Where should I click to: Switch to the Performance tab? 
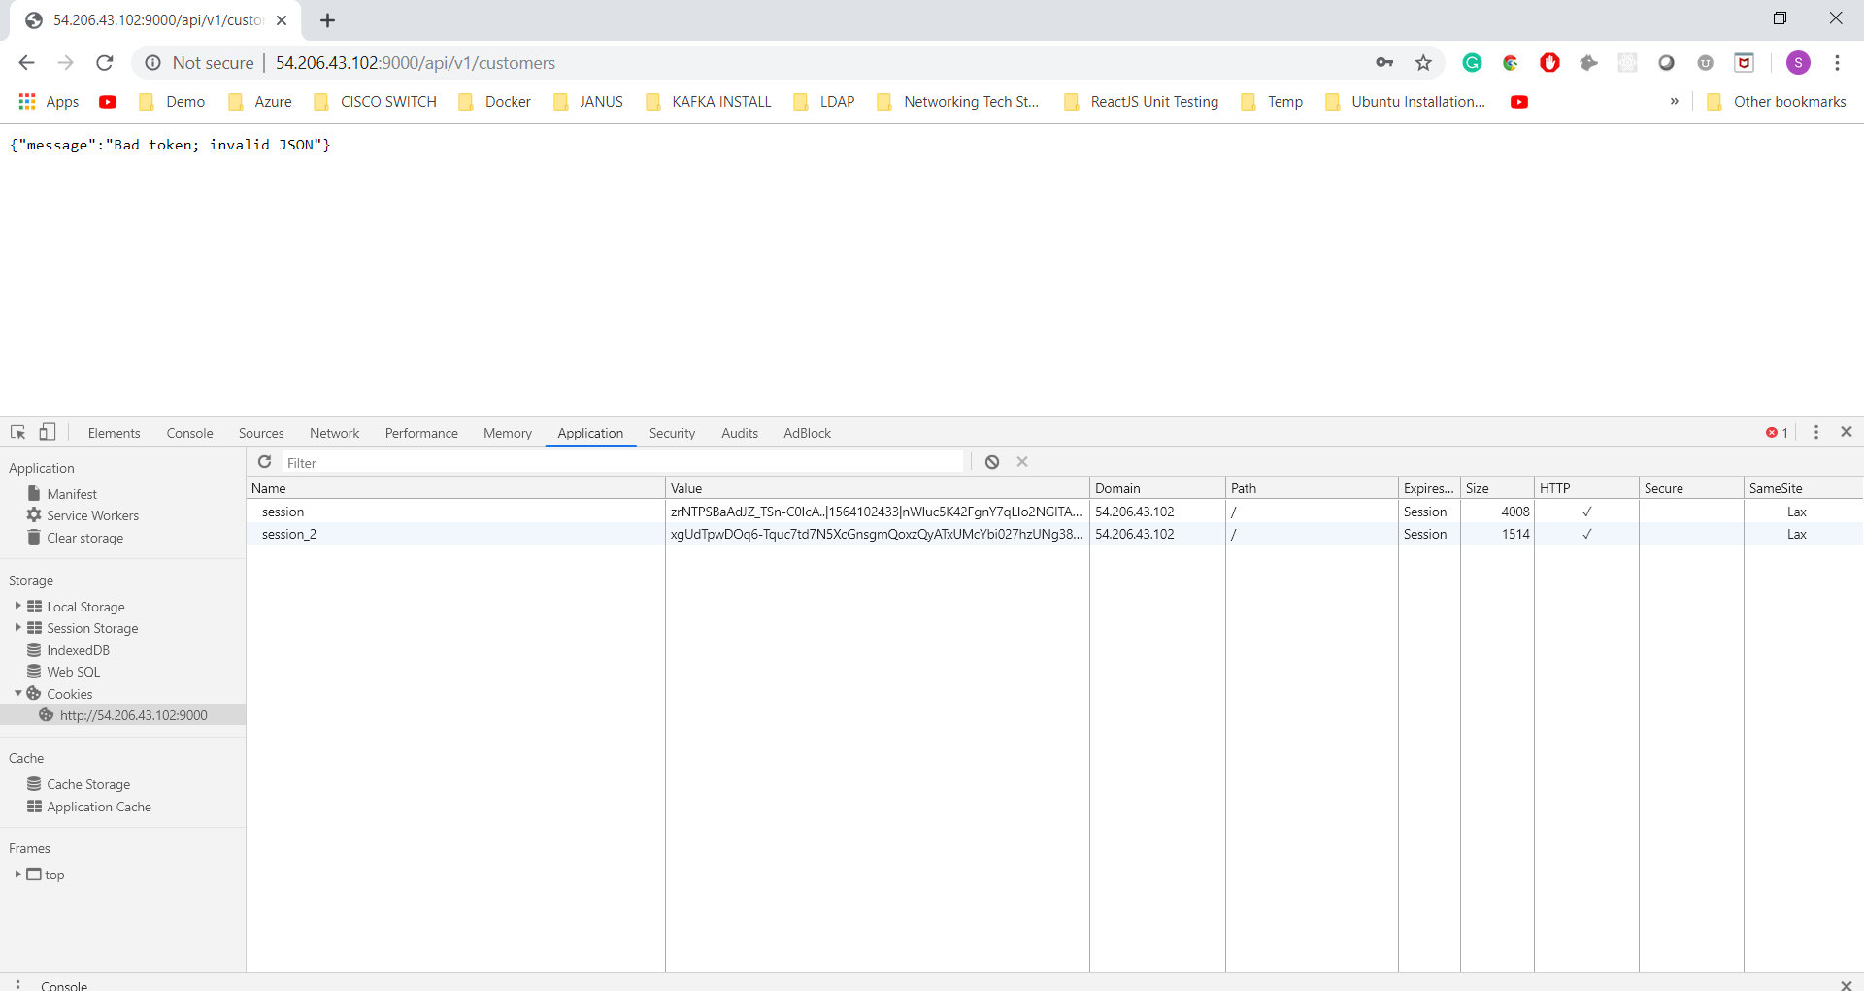click(421, 433)
